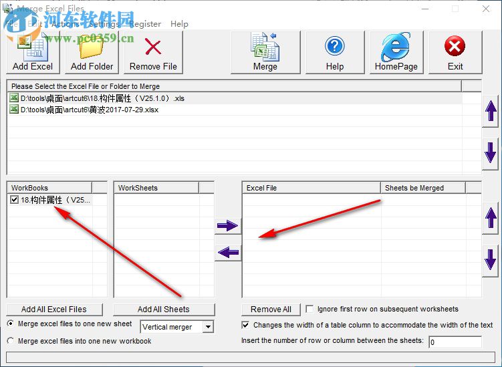Click the Remove File red X button
This screenshot has width=502, height=367.
pos(153,53)
